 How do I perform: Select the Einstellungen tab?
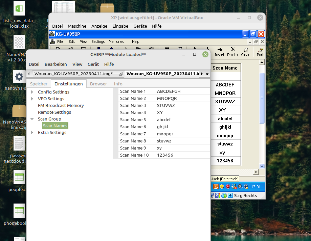(69, 84)
